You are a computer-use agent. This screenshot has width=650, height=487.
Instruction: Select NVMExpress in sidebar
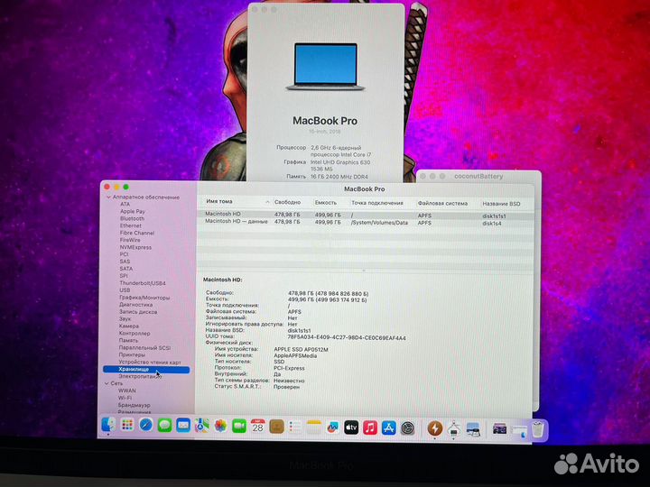coord(135,247)
